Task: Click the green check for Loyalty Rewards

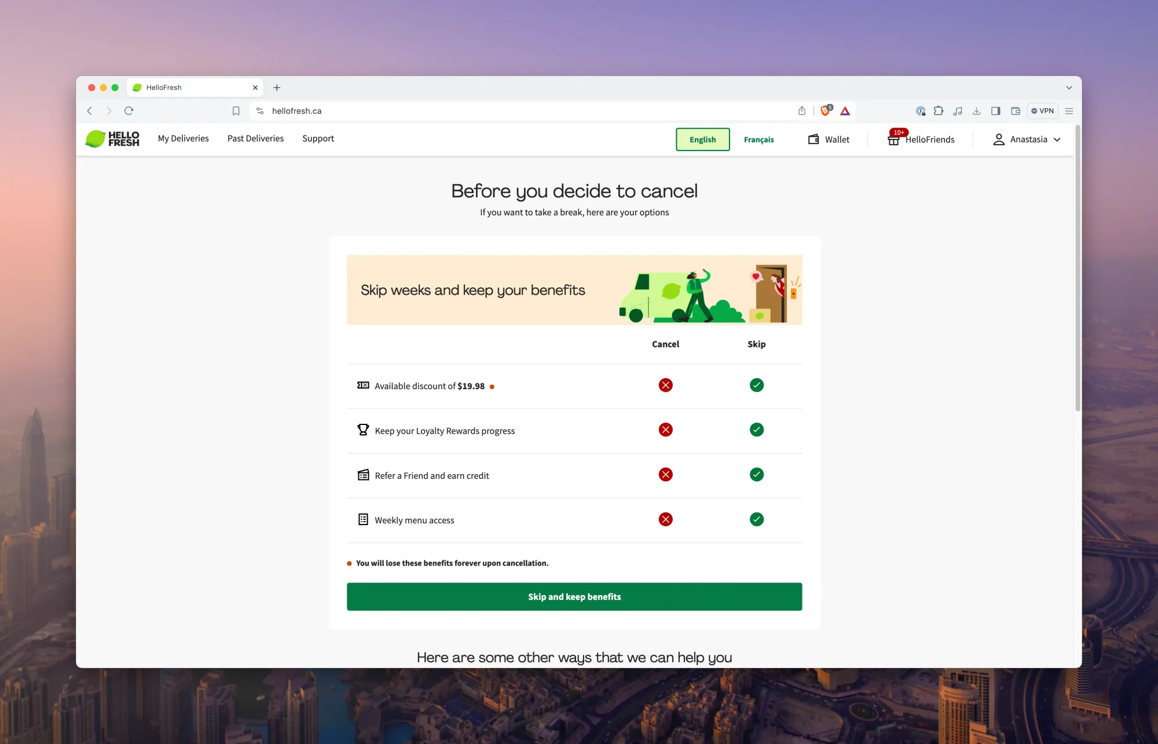Action: coord(757,430)
